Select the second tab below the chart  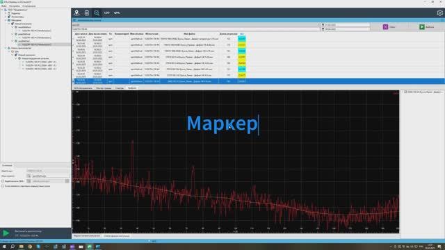point(117,236)
